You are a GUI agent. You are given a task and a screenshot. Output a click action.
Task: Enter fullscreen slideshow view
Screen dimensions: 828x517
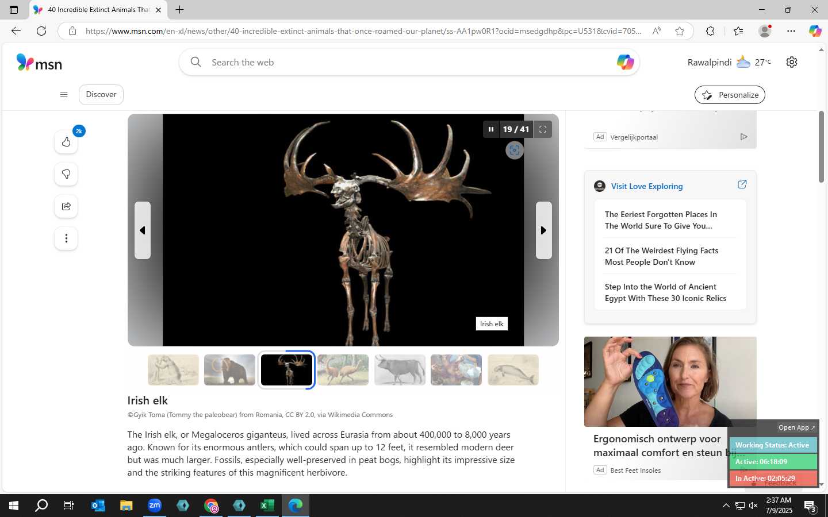pyautogui.click(x=542, y=129)
